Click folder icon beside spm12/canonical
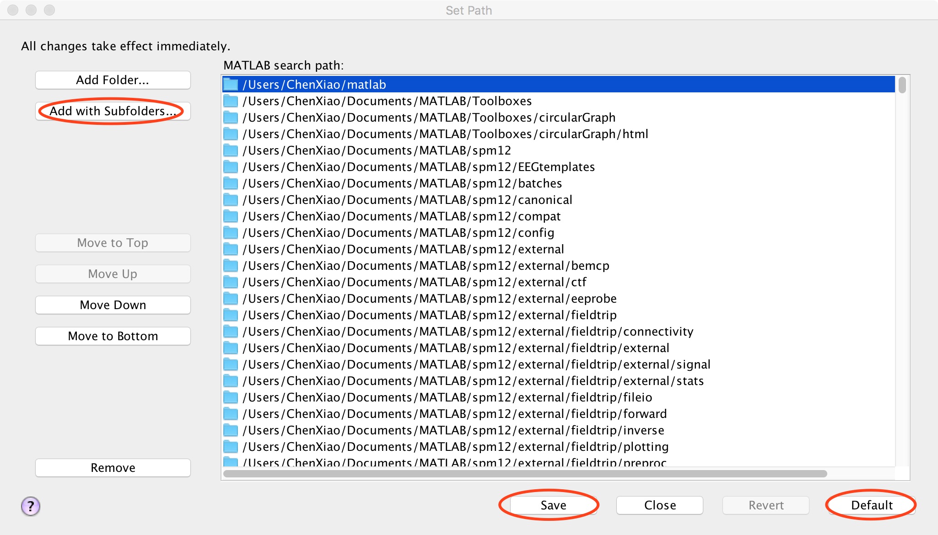Viewport: 938px width, 535px height. [x=231, y=200]
